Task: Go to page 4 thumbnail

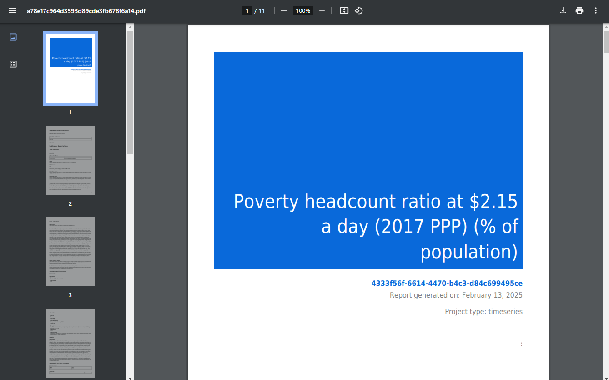Action: coord(70,343)
